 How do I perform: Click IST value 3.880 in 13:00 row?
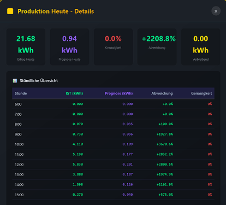(78, 174)
